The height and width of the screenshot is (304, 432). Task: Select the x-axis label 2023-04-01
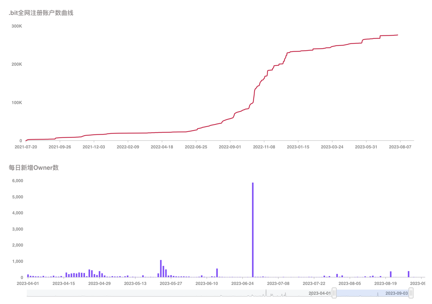[28, 283]
